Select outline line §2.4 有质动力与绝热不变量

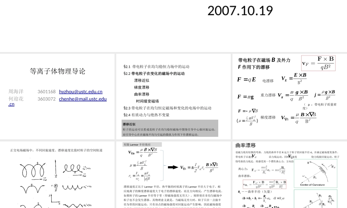[x=146, y=115]
